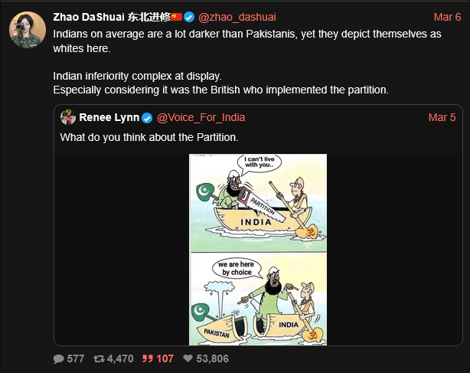470x373 pixels.
Task: Click the Mar 6 timestamp
Action: point(447,17)
